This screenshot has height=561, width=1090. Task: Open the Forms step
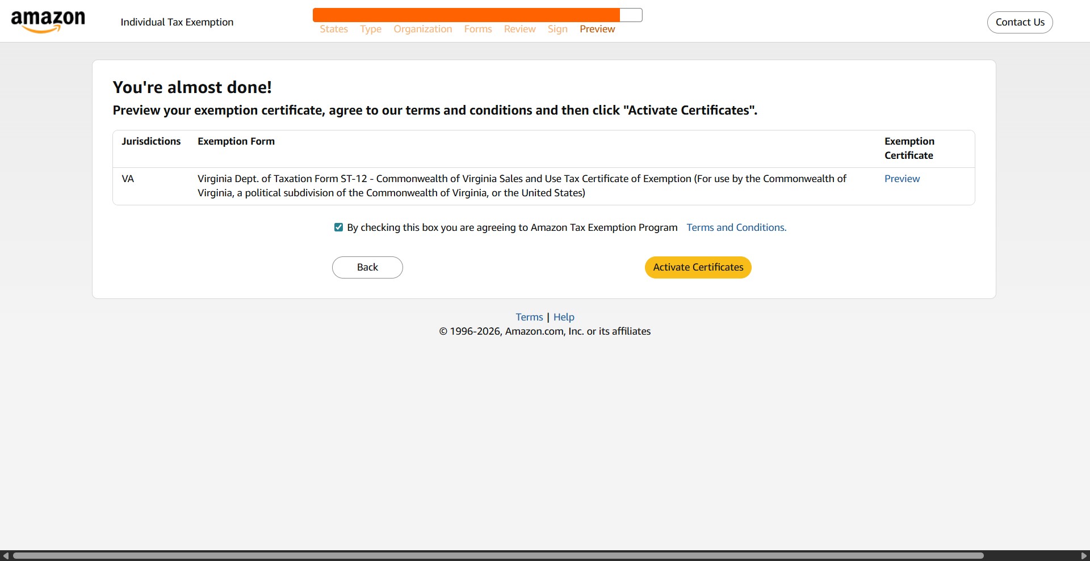click(x=477, y=29)
